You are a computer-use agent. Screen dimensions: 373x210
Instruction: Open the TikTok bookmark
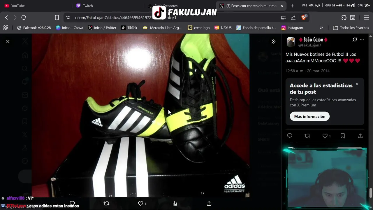[x=129, y=28]
